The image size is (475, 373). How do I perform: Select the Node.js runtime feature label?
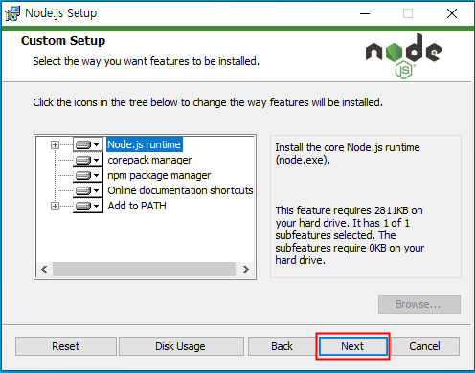click(145, 144)
